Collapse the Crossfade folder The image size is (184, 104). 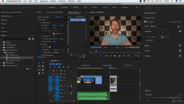coord(3,53)
